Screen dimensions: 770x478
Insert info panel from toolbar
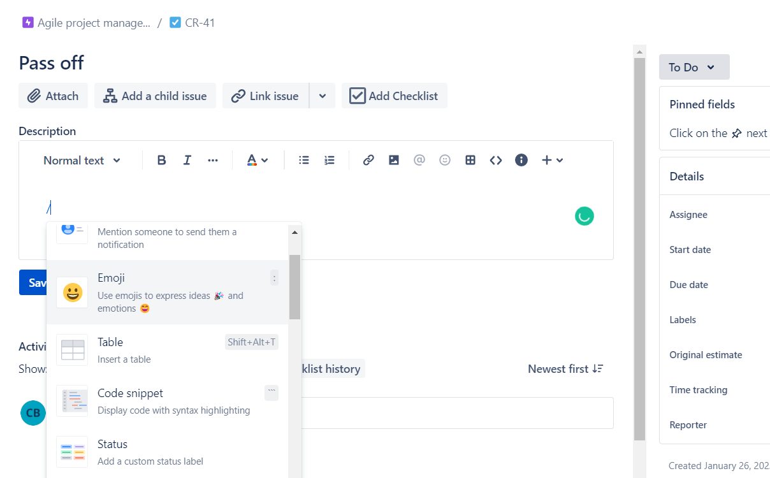tap(521, 161)
